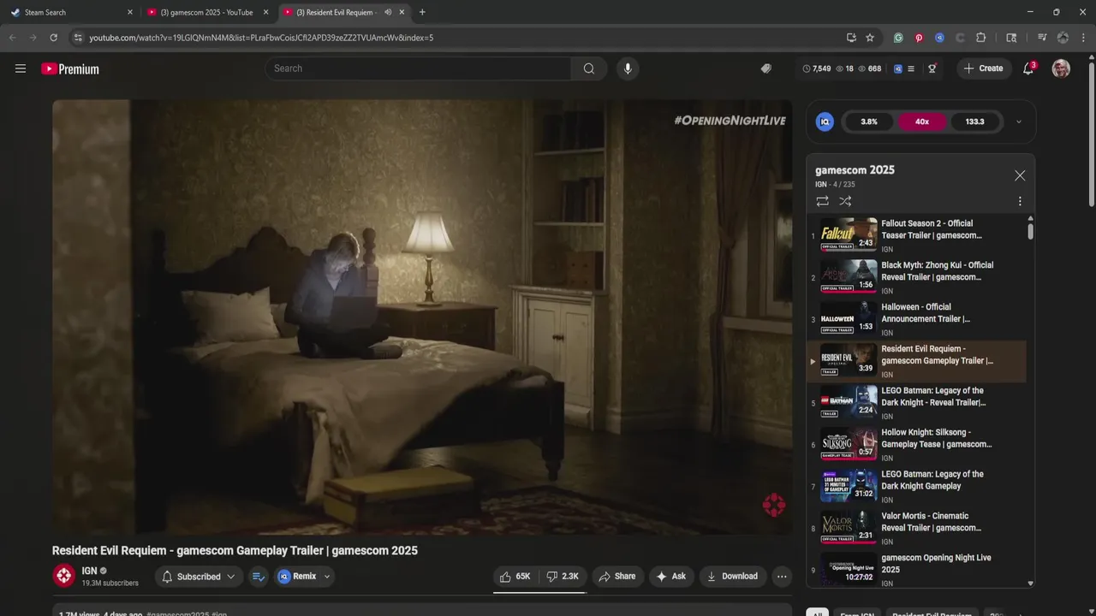Click the tag extension icon in header

coord(766,68)
